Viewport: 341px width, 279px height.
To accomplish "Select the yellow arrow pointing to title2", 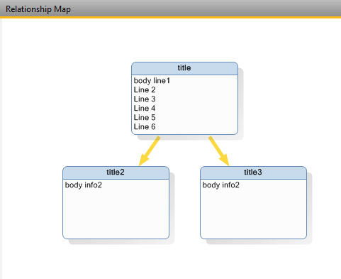I will (x=150, y=151).
